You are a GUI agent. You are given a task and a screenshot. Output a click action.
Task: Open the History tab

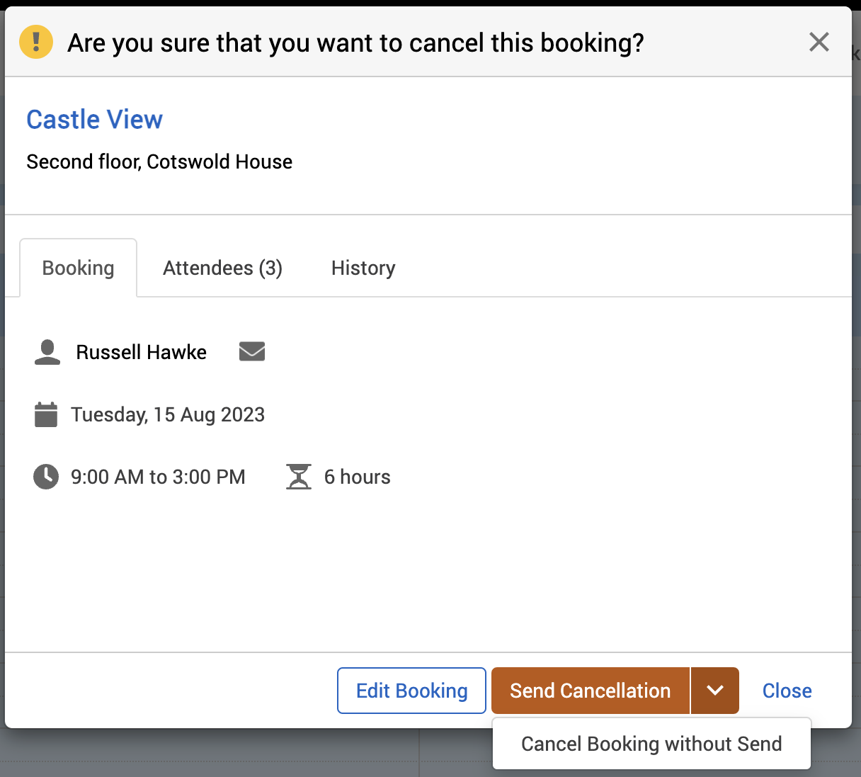click(x=363, y=268)
